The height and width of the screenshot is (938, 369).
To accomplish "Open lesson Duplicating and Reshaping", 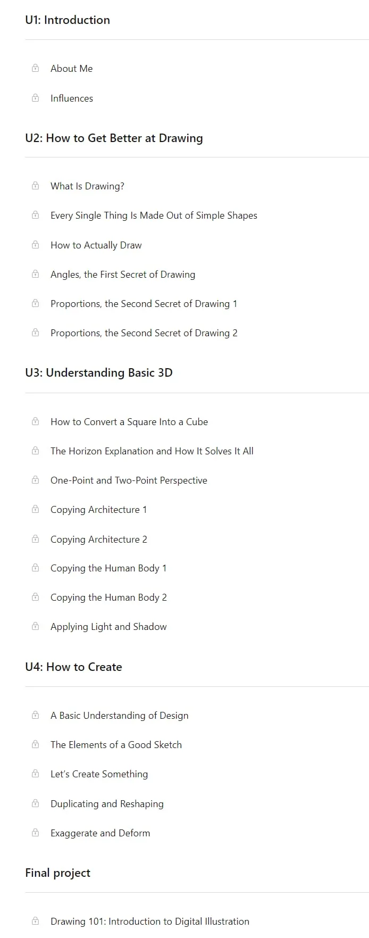I will pyautogui.click(x=107, y=804).
